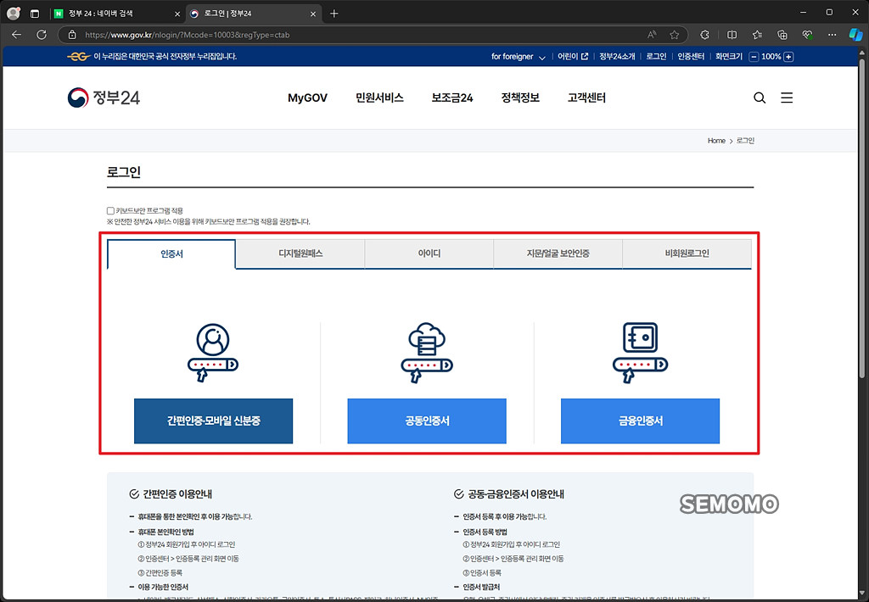Enable 키보드보안 프로그램 적용 checkbox
This screenshot has height=602, width=869.
pyautogui.click(x=110, y=210)
